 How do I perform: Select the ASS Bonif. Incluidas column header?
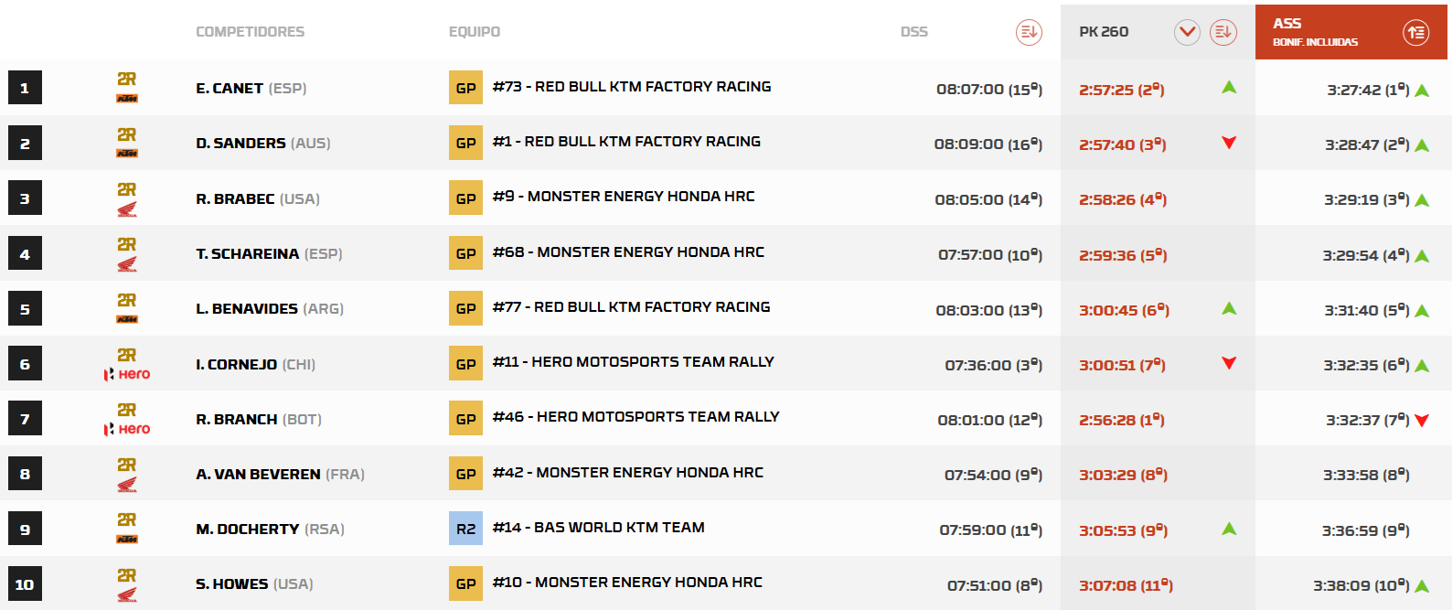(1351, 32)
